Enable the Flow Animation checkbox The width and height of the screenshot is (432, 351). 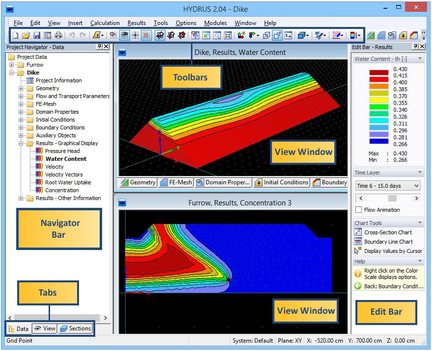358,210
